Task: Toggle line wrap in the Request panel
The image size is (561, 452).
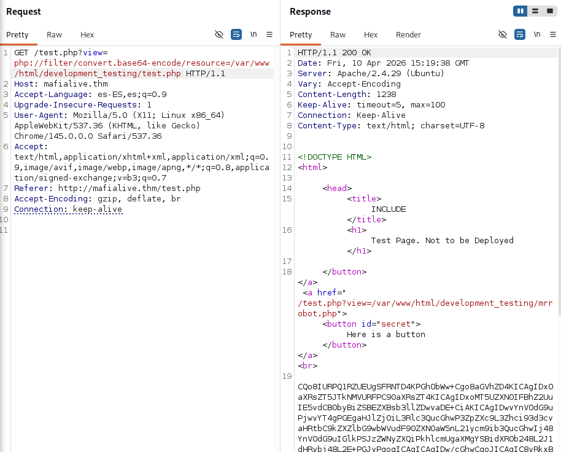Action: (236, 34)
